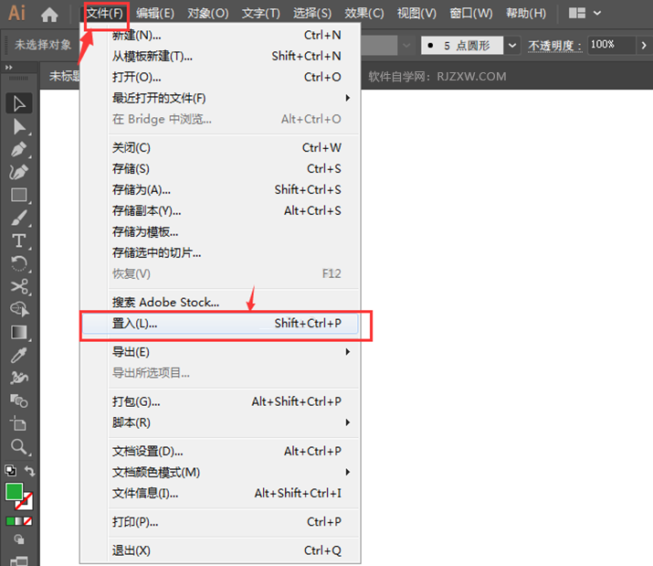Select the Scissors tool
Screen dimensions: 653x566
[x=19, y=287]
